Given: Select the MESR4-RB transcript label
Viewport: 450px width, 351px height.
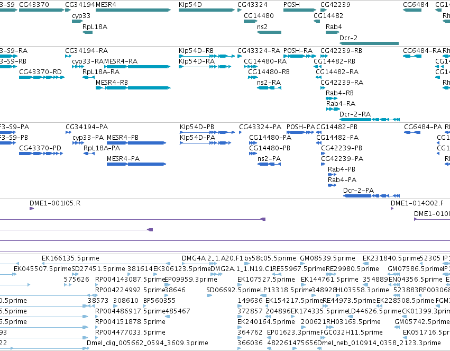Looking at the screenshot, I should tap(112, 83).
